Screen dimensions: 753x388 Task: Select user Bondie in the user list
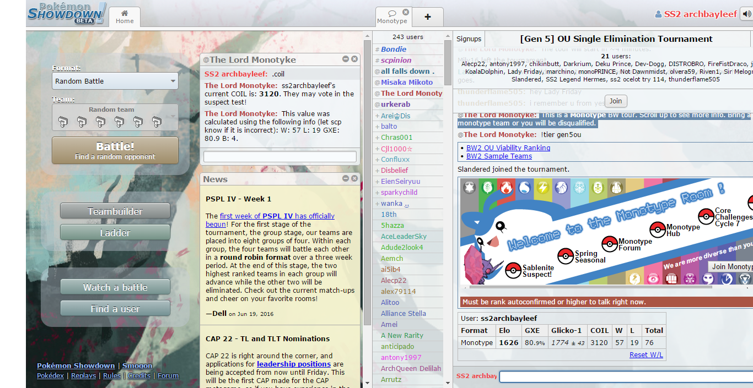[408, 49]
